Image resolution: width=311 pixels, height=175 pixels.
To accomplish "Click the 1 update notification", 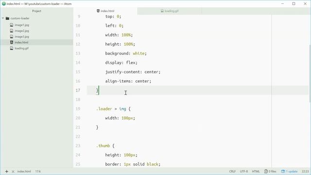I will 290,172.
